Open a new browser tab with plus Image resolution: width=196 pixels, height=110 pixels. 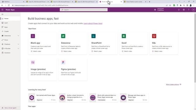pos(149,2)
